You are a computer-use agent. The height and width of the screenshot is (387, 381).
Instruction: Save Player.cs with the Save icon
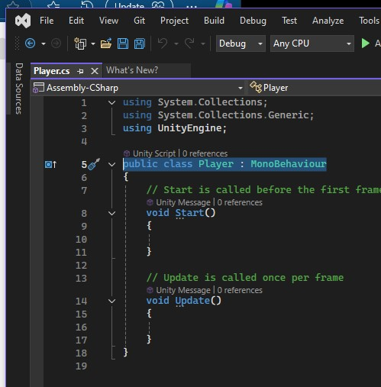coord(123,44)
